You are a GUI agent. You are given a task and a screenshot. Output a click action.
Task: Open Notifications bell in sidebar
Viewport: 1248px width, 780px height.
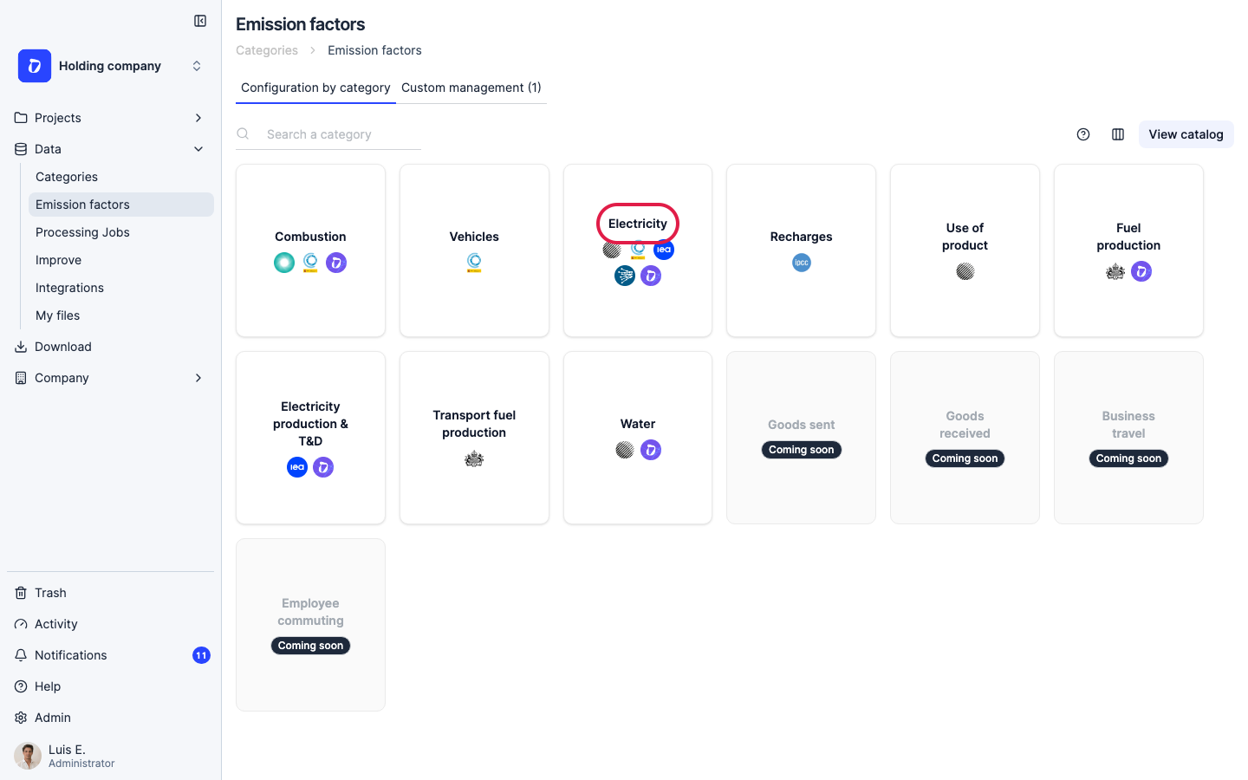21,655
